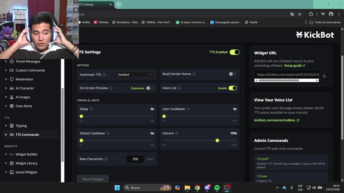
Task: Click info icon beside Global Cooldown
Action: pos(108,133)
